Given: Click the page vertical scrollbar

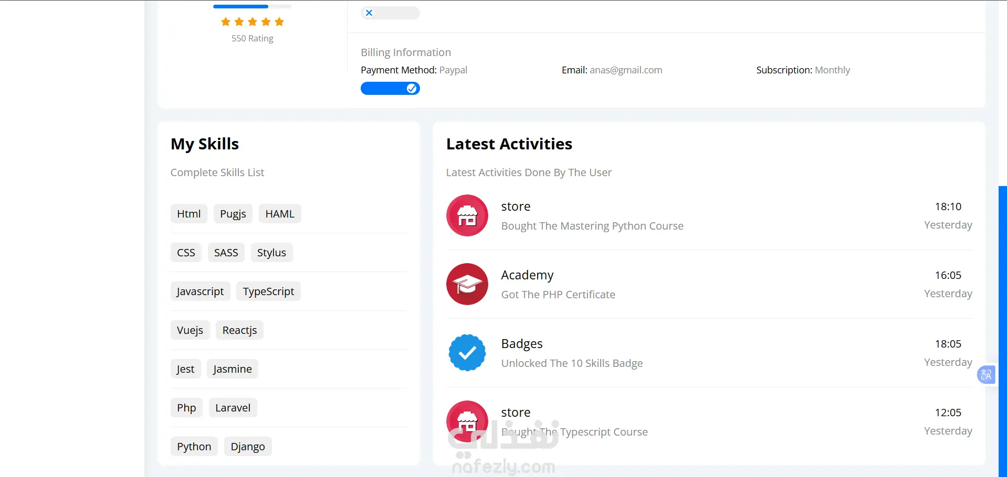Looking at the screenshot, I should [1003, 331].
